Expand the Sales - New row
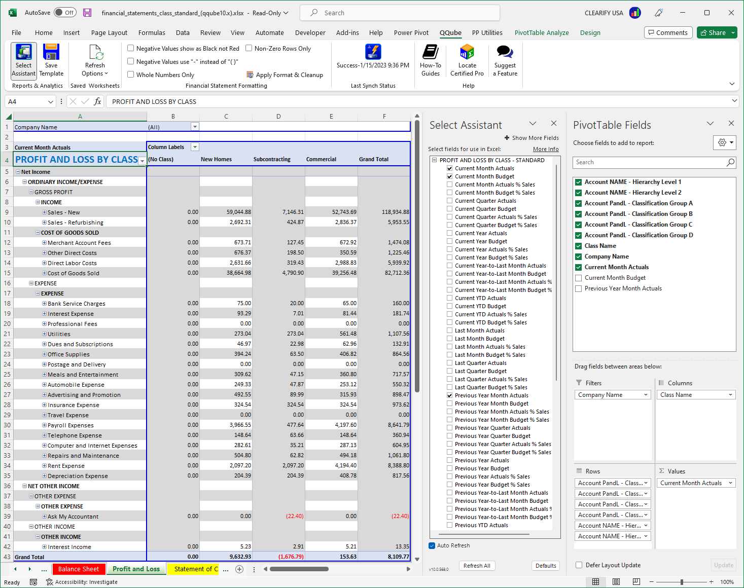This screenshot has width=744, height=588. 44,212
